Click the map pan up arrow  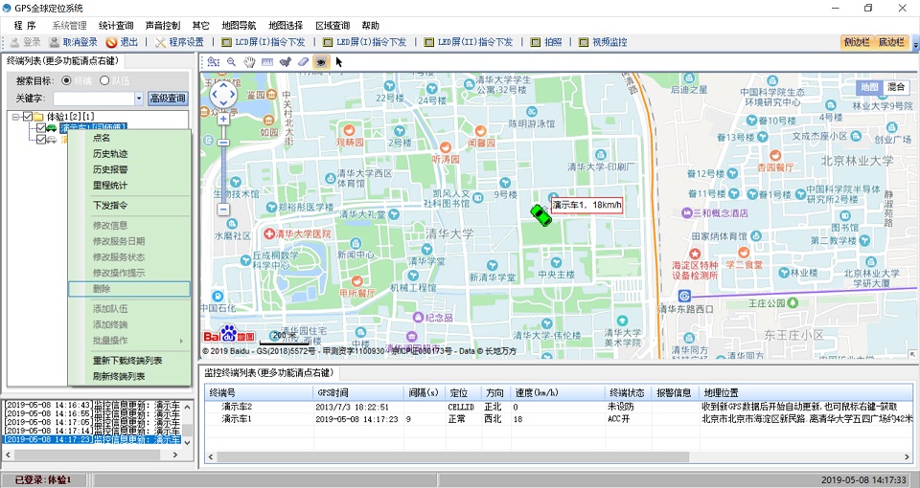click(x=223, y=85)
